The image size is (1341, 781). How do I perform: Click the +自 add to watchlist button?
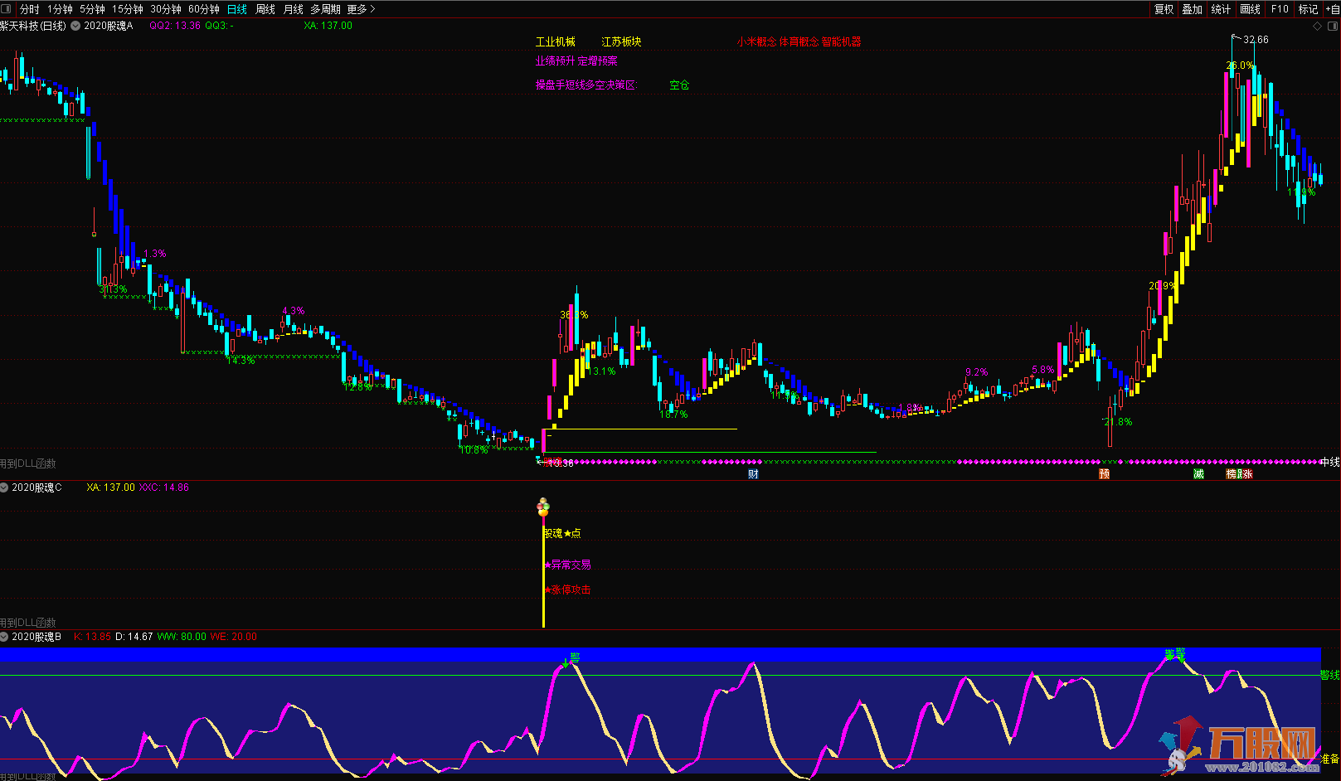click(1332, 9)
